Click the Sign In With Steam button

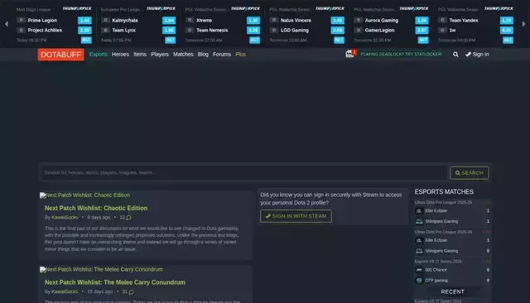coord(296,216)
